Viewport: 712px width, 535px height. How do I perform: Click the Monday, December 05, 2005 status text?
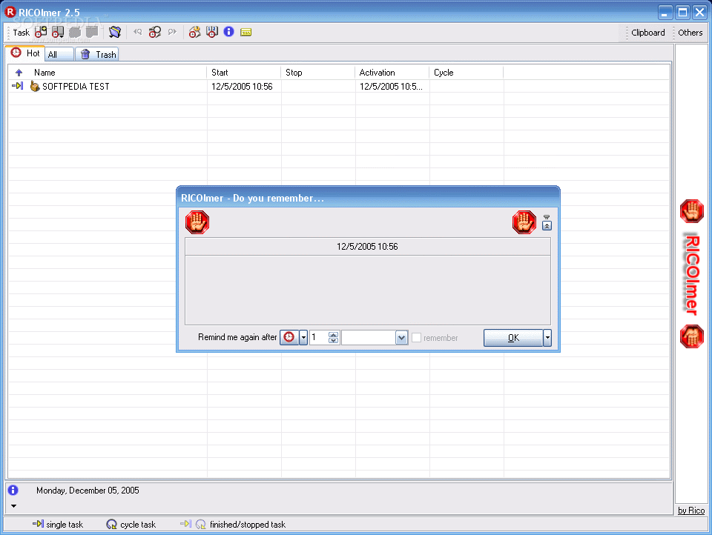88,490
